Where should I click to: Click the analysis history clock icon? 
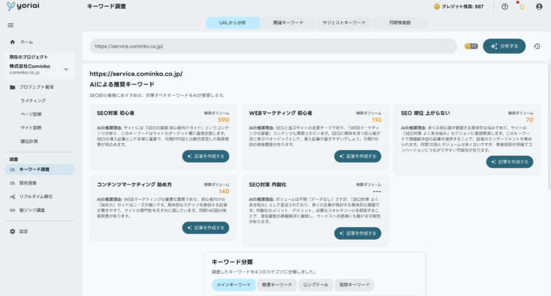click(537, 46)
